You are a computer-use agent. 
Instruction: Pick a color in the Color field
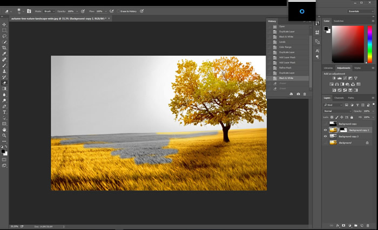pyautogui.click(x=348, y=44)
